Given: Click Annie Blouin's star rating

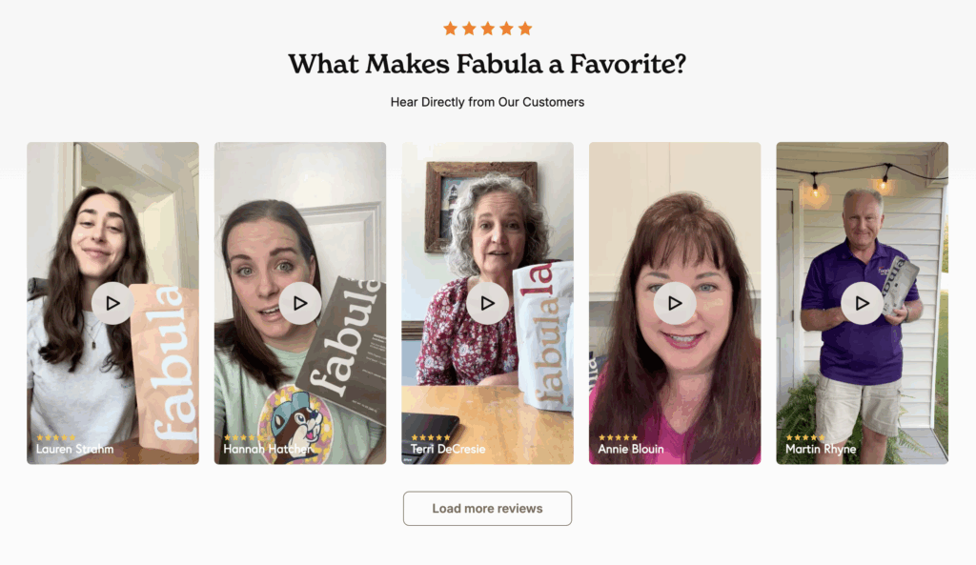Looking at the screenshot, I should click(618, 437).
